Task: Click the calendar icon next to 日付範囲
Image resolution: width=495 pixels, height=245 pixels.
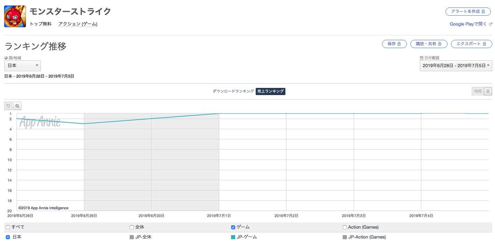Action: pyautogui.click(x=422, y=58)
